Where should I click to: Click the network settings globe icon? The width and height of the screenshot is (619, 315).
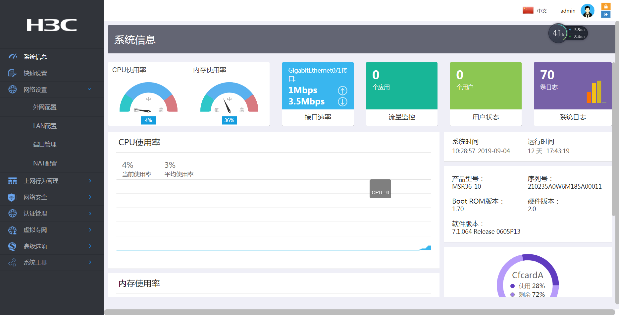tap(12, 90)
